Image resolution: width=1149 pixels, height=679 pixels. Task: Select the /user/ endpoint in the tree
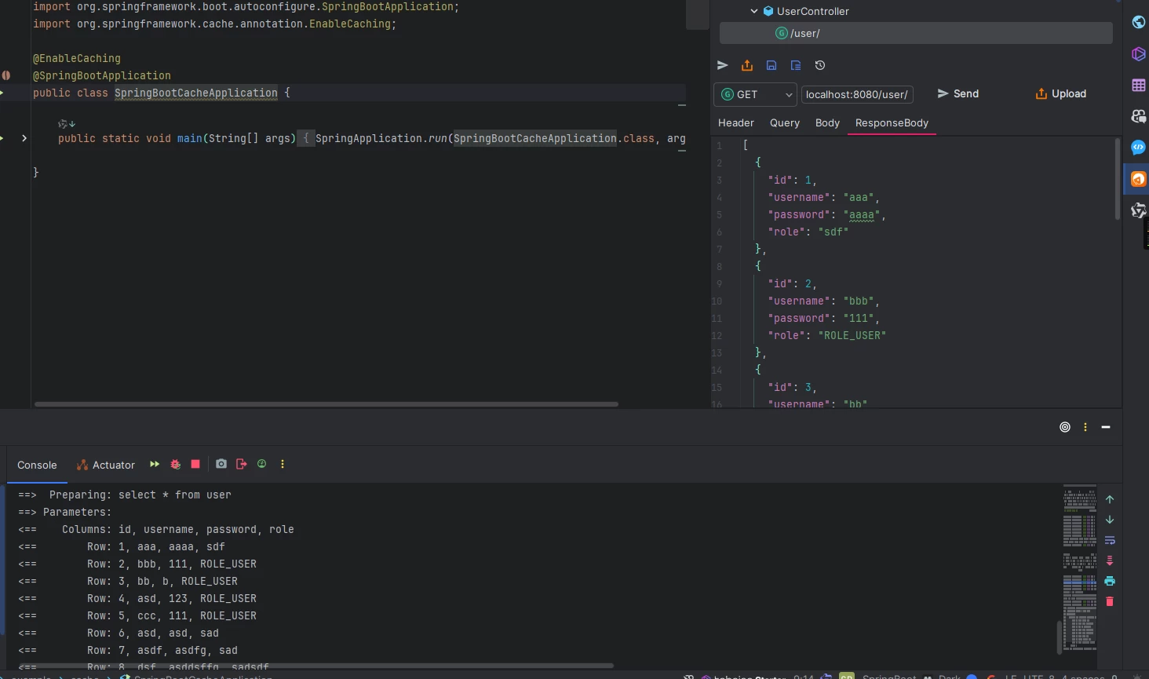916,33
